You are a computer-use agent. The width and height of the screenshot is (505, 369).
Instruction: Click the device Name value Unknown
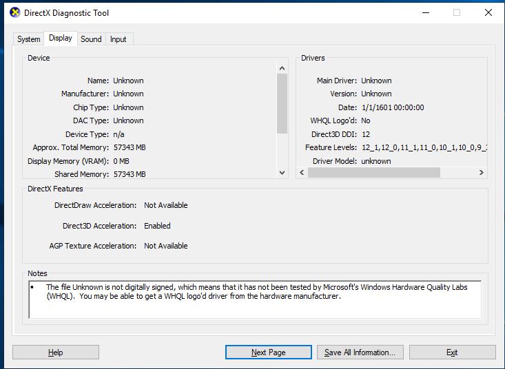coord(128,81)
